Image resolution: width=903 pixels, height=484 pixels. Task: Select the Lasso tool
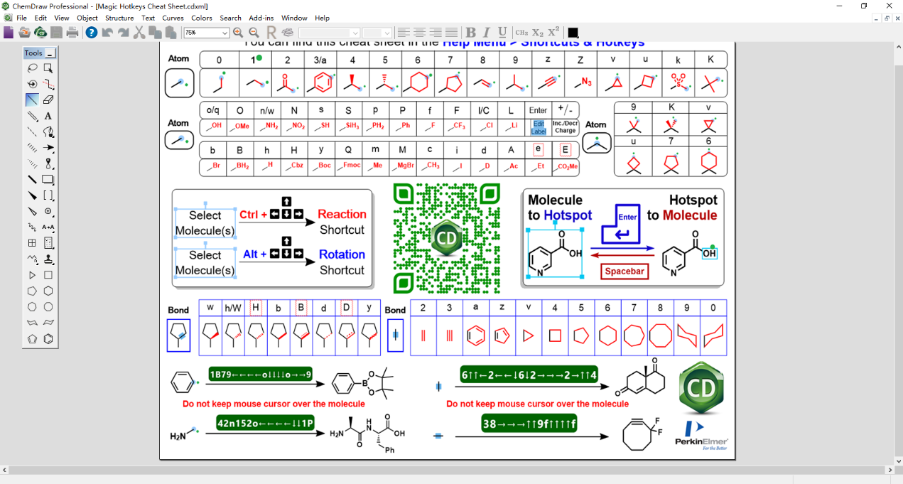click(x=32, y=68)
